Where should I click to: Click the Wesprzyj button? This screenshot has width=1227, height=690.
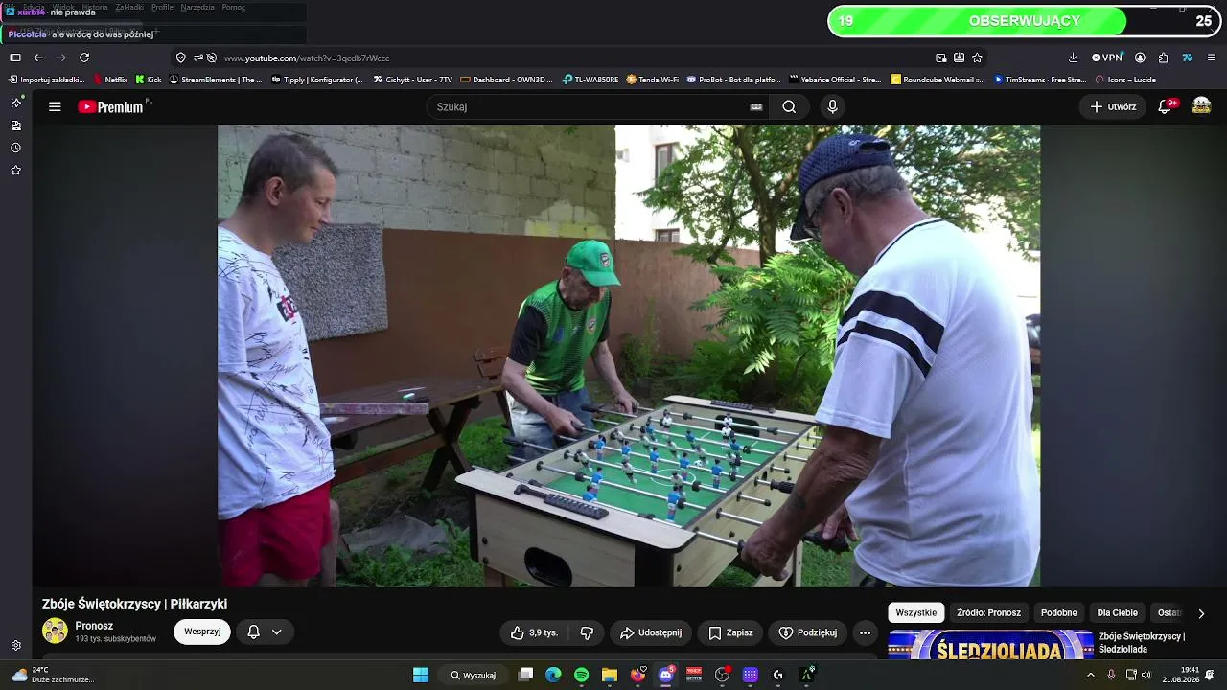pyautogui.click(x=202, y=632)
